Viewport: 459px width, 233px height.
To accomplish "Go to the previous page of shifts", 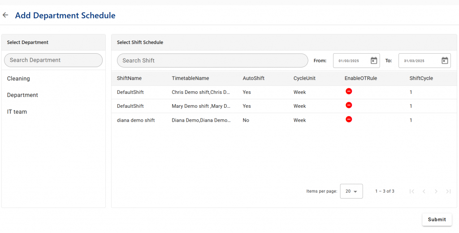I will [x=424, y=191].
